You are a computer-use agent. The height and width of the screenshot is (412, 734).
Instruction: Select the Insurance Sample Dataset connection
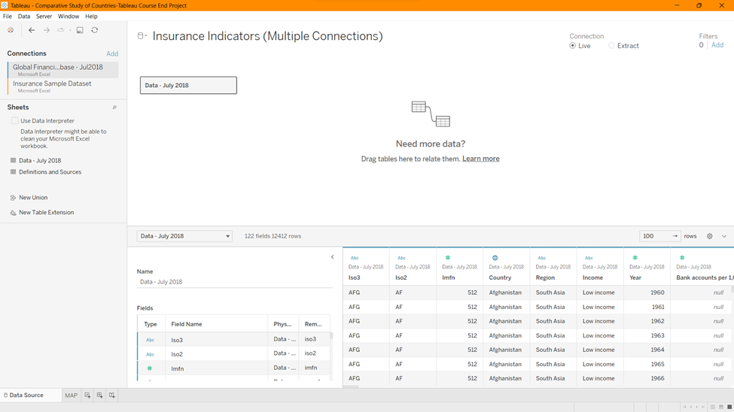(63, 86)
